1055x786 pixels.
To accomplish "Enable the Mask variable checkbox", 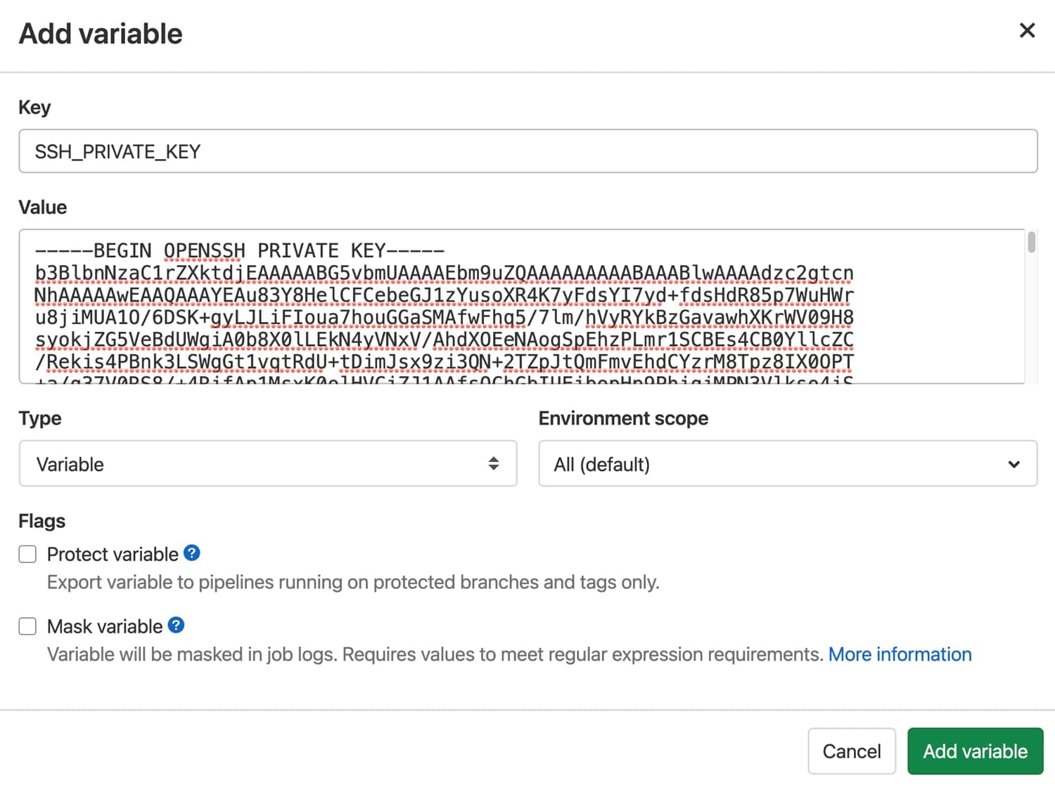I will [27, 626].
